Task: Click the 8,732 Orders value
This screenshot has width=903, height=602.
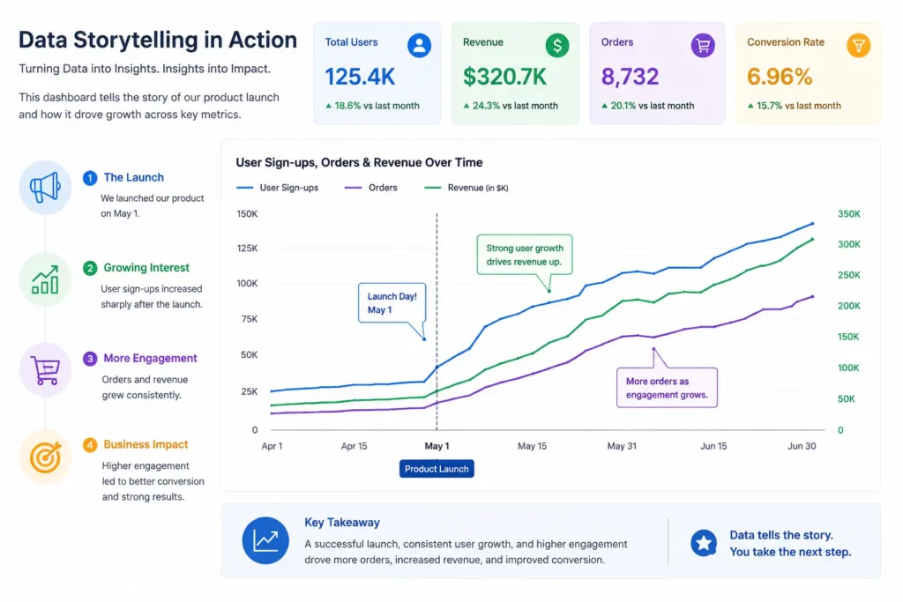Action: 630,77
